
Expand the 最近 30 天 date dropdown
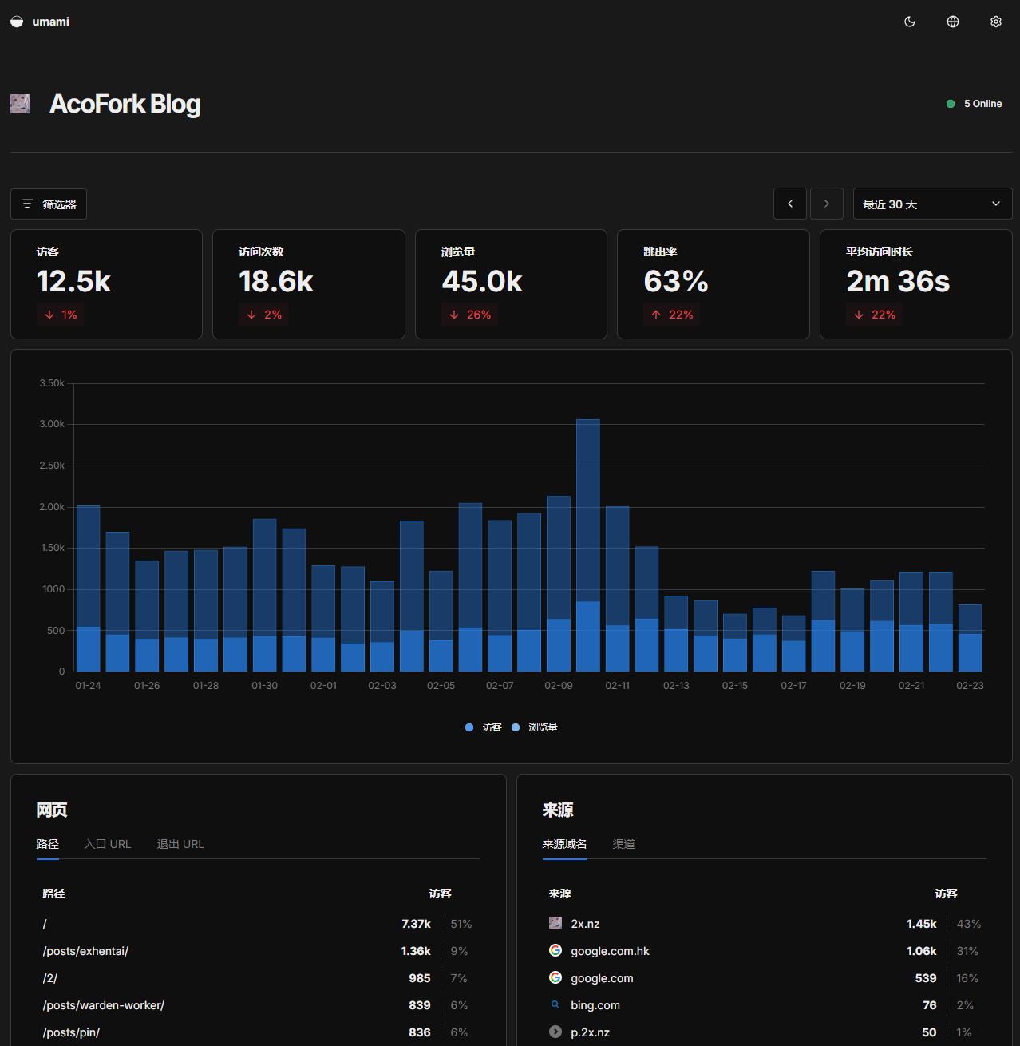pos(932,204)
